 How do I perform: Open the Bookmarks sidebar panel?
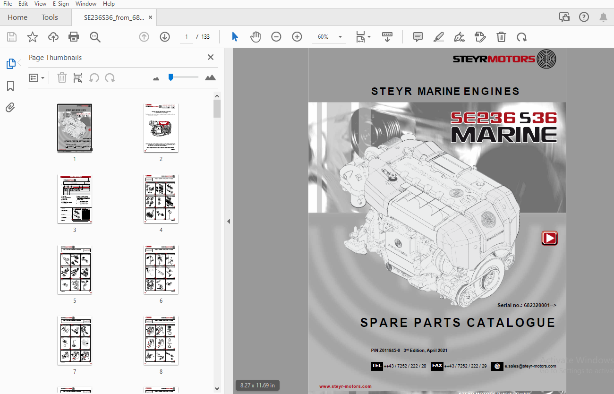click(10, 86)
